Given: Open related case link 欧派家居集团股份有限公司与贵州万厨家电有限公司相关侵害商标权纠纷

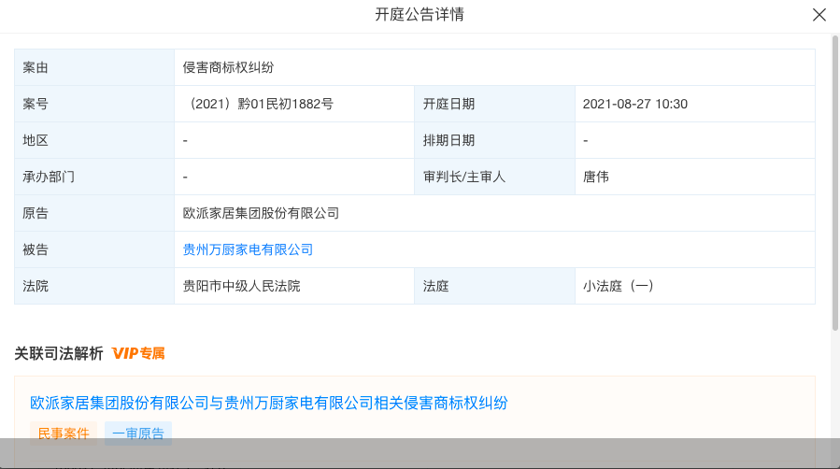Looking at the screenshot, I should coord(269,403).
